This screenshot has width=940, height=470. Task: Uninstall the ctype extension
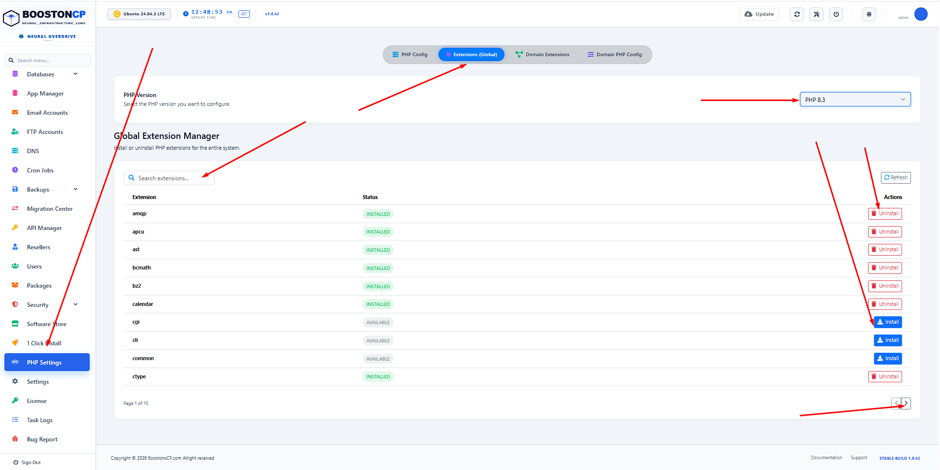tap(885, 377)
